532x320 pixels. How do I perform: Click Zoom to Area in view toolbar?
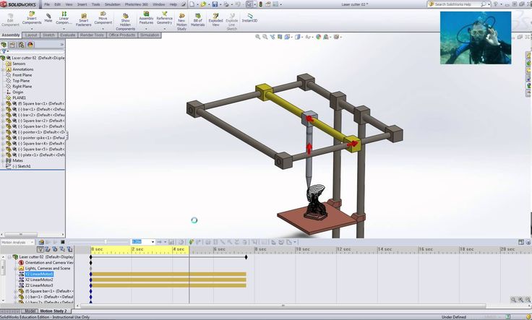pyautogui.click(x=265, y=37)
